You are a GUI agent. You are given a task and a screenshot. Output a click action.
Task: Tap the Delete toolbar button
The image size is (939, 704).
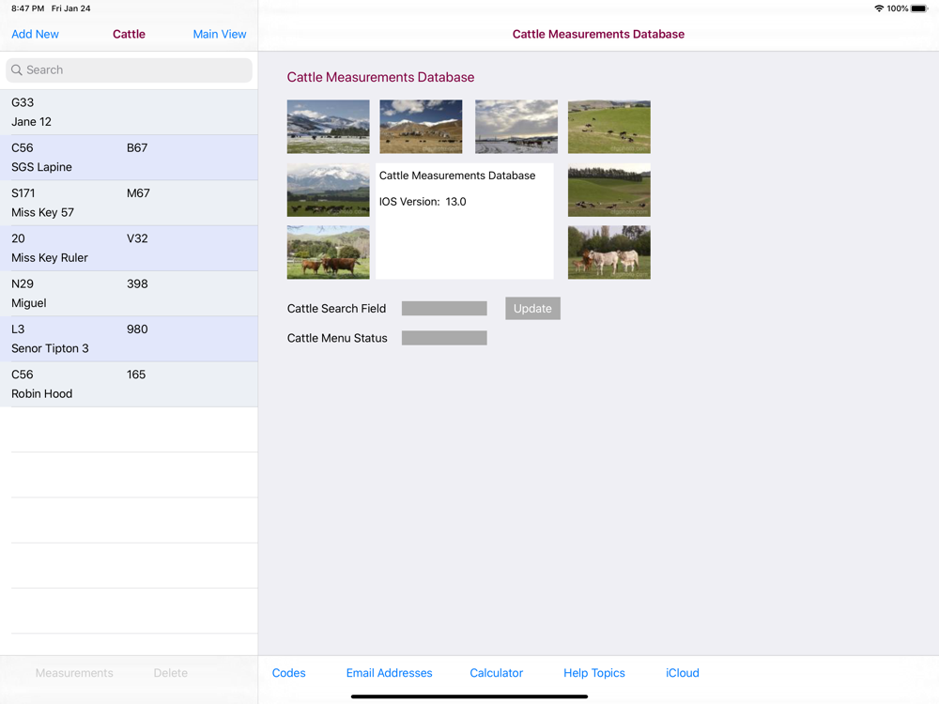171,673
